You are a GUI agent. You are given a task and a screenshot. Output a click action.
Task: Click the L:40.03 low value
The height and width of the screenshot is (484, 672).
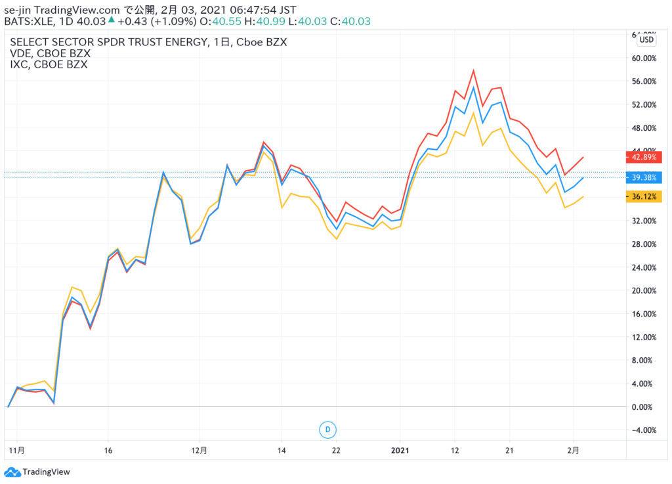pyautogui.click(x=308, y=22)
